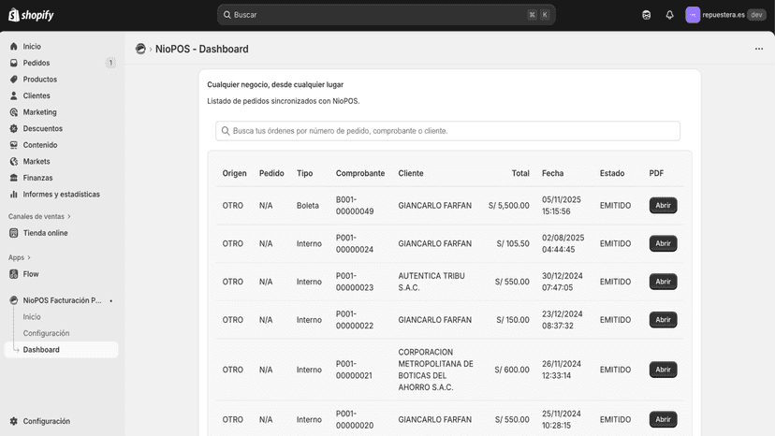Click the Pedidos badge count 1

[110, 63]
